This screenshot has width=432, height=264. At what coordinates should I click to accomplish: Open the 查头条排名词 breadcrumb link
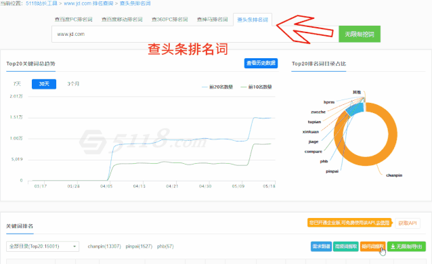(x=135, y=3)
